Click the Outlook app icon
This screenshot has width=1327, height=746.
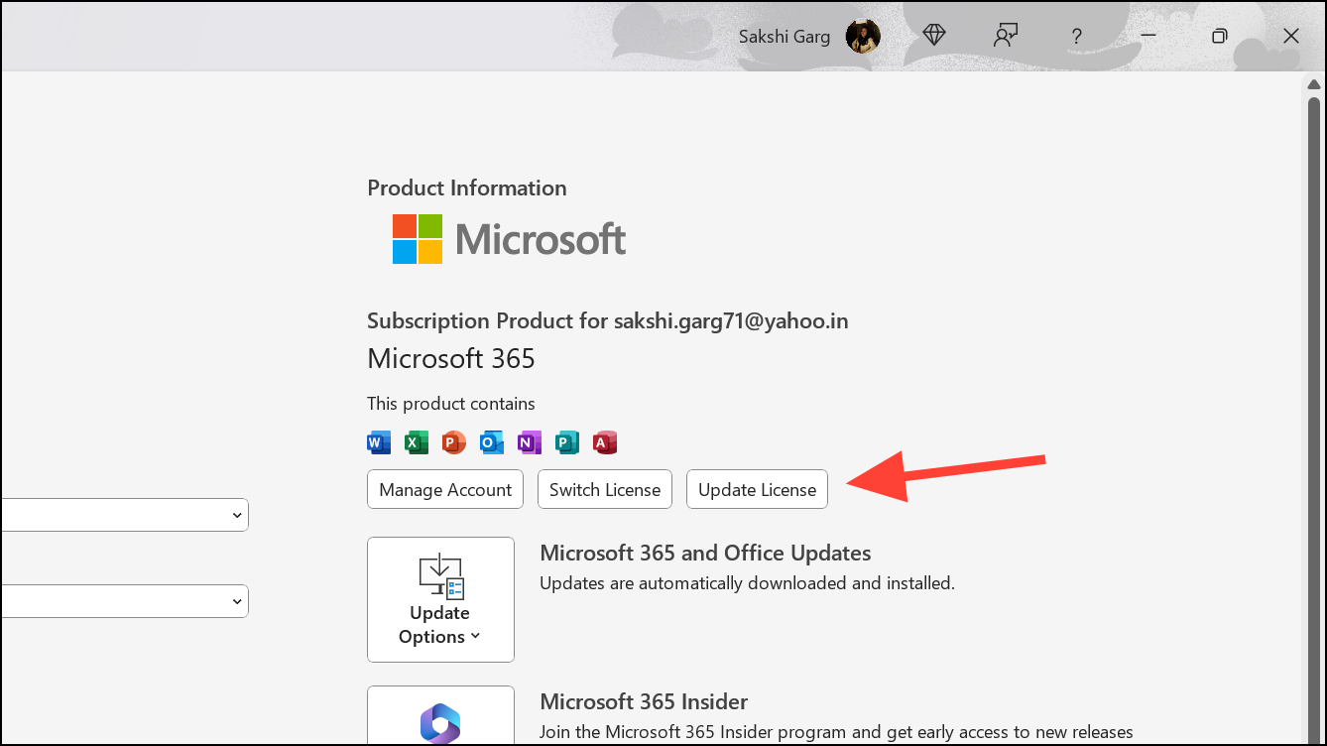point(492,442)
